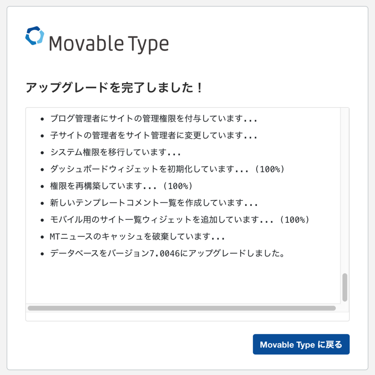Image resolution: width=375 pixels, height=375 pixels.
Task: Click the vertical scrollbar thumb in log
Action: [345, 287]
